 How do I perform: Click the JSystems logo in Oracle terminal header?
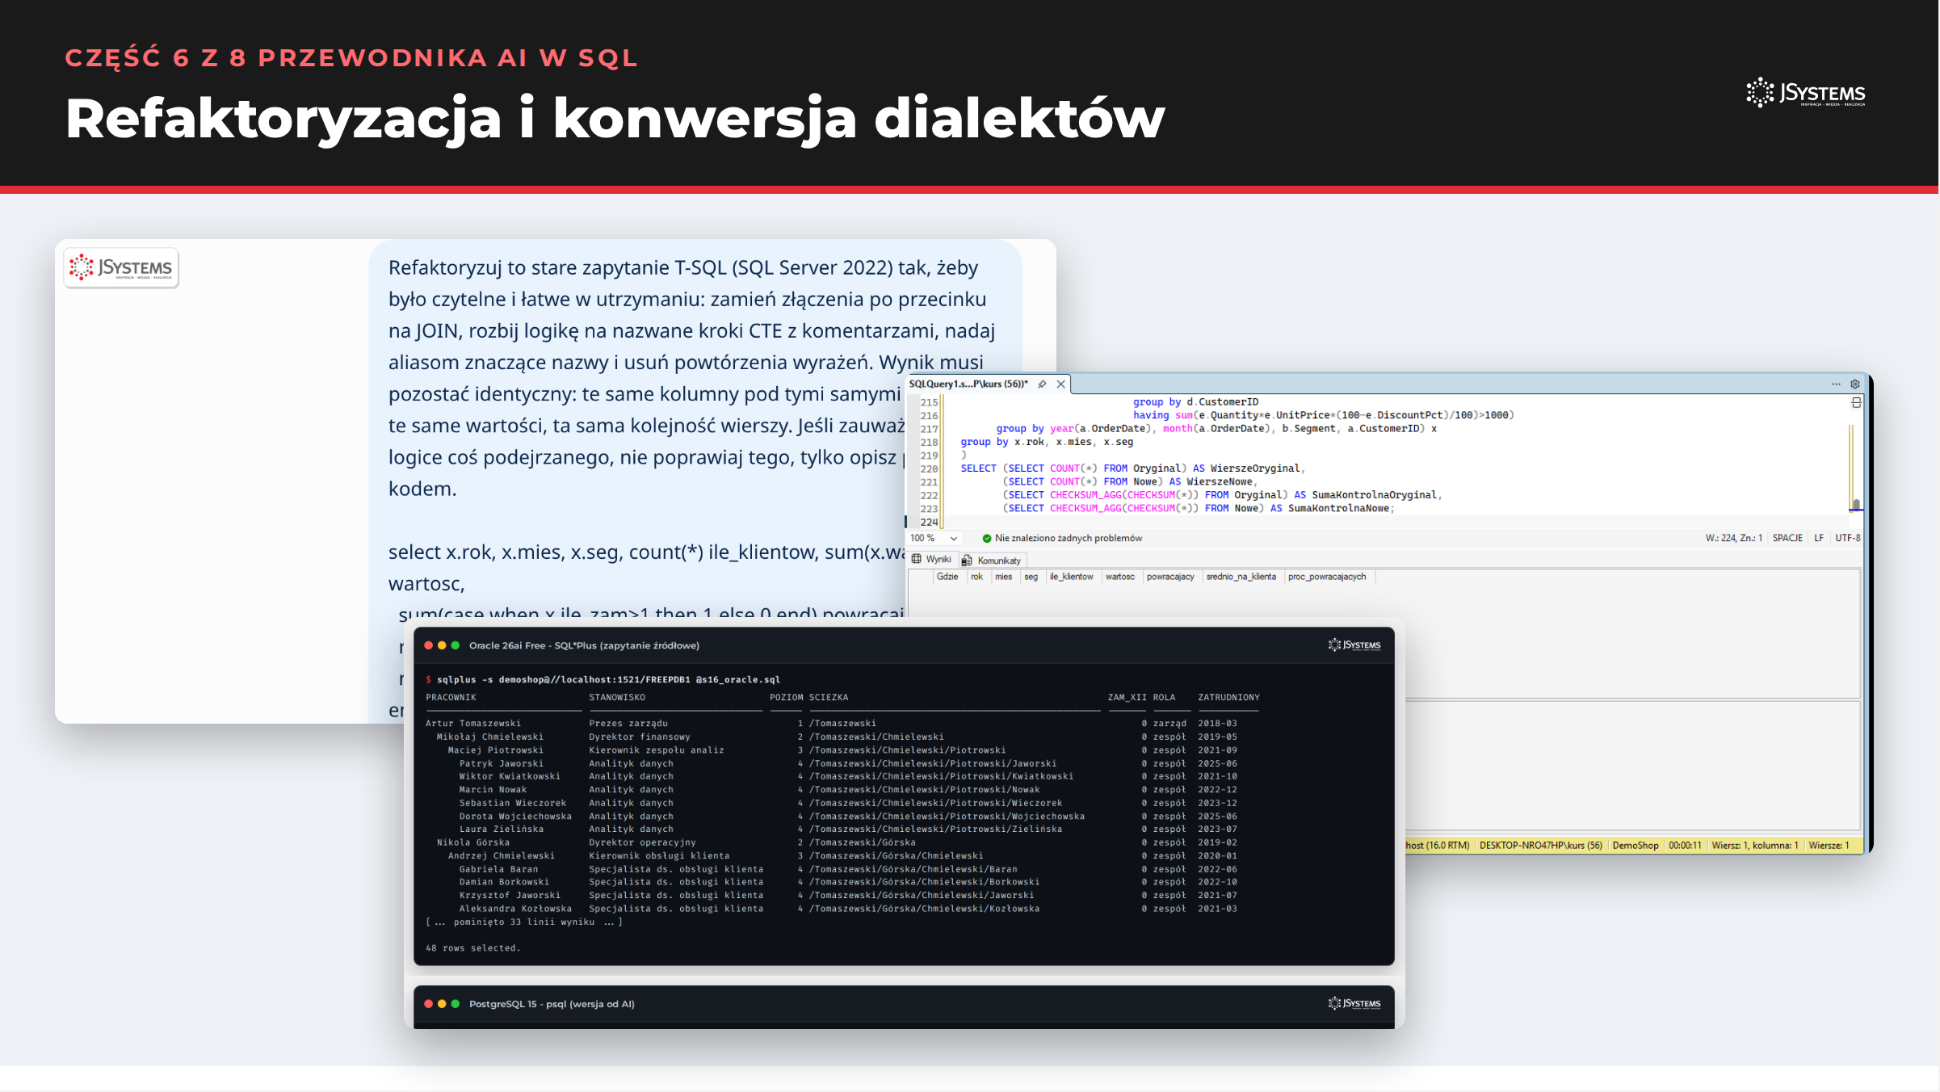[x=1354, y=645]
